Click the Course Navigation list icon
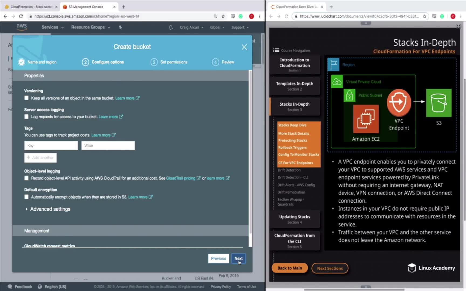The height and width of the screenshot is (291, 466). (x=276, y=50)
